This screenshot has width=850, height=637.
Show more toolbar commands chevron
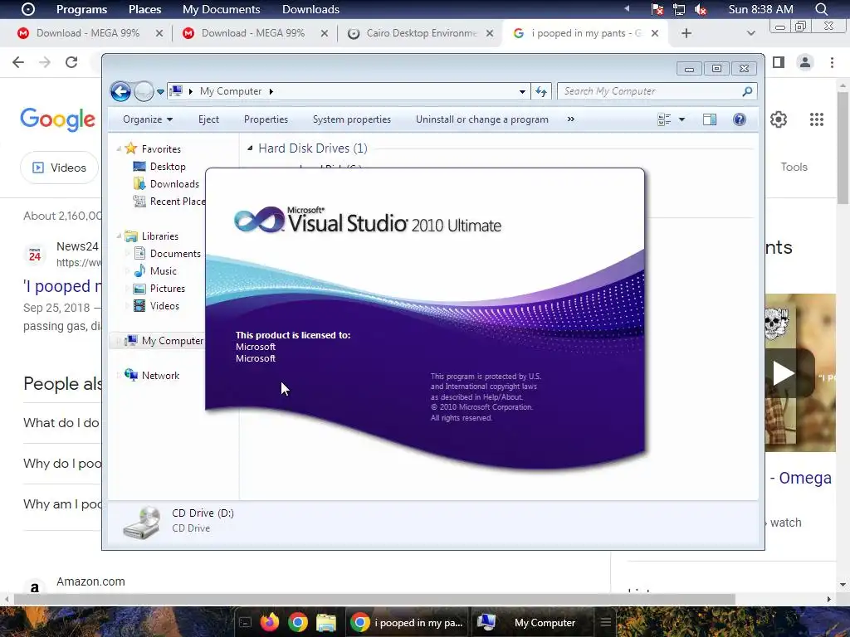(x=571, y=119)
